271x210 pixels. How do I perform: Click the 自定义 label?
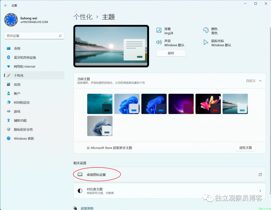(x=251, y=81)
